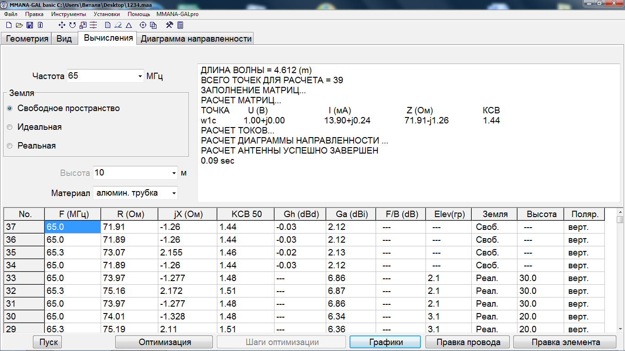The height and width of the screenshot is (351, 625).
Task: Open the Установки menu
Action: pos(107,14)
